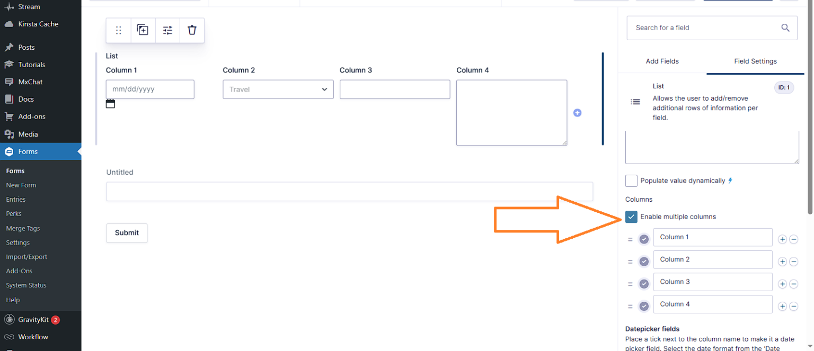The width and height of the screenshot is (814, 351).
Task: Select the Field Settings tab
Action: [x=755, y=61]
